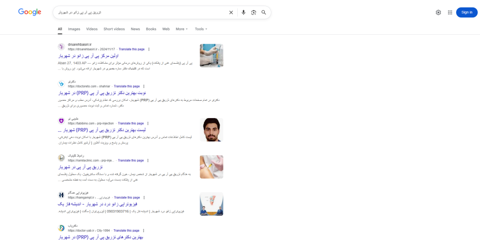This screenshot has width=480, height=241.
Task: Open three-dot menu for ramilaclinic.com result
Action: click(148, 160)
